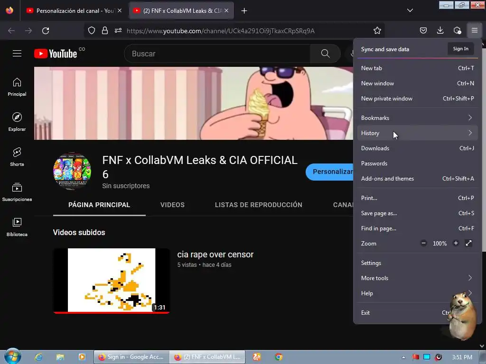Viewport: 486px width, 364px height.
Task: Click the Firefox reload page icon
Action: click(x=46, y=31)
